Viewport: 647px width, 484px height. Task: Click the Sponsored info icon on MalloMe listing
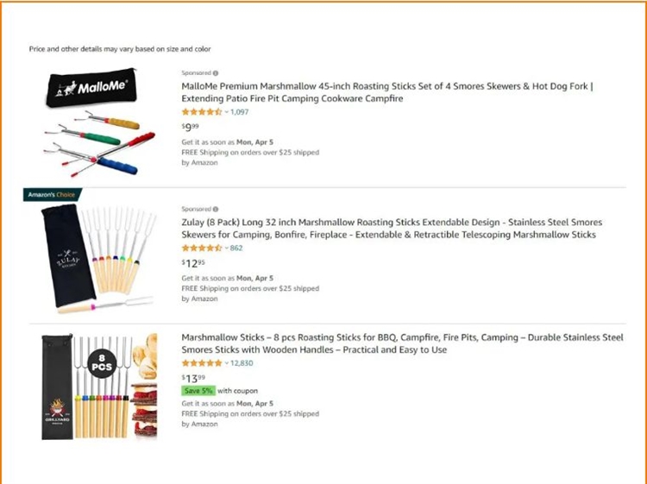(216, 73)
